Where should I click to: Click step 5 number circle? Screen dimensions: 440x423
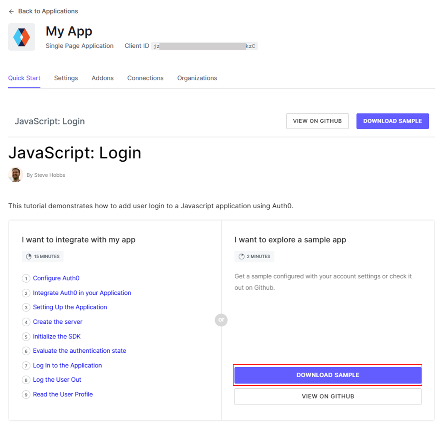click(x=26, y=337)
